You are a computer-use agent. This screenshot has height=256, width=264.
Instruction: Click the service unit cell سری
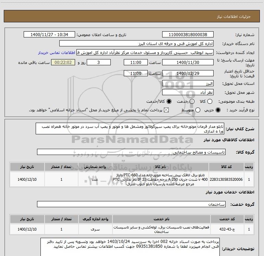pyautogui.click(x=95, y=229)
